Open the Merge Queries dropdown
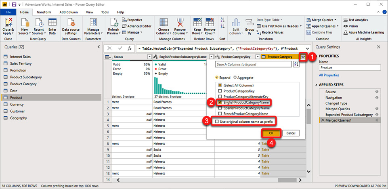Viewport: 388px width, 189px height. point(335,20)
